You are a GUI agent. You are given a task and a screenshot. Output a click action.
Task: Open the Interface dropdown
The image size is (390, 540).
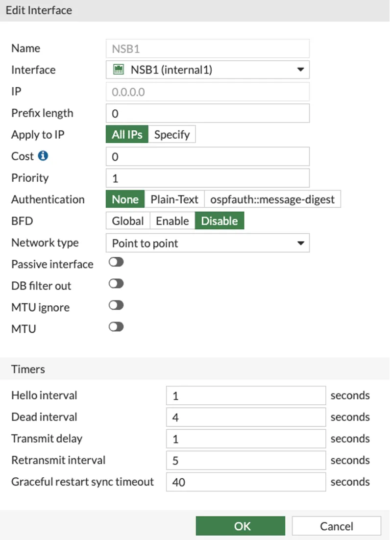[208, 70]
